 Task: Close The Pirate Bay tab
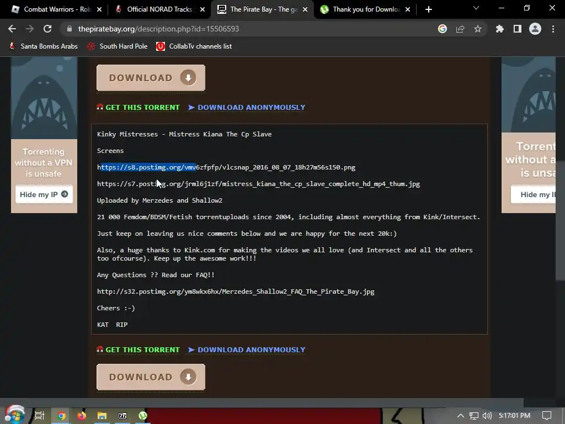coord(305,9)
